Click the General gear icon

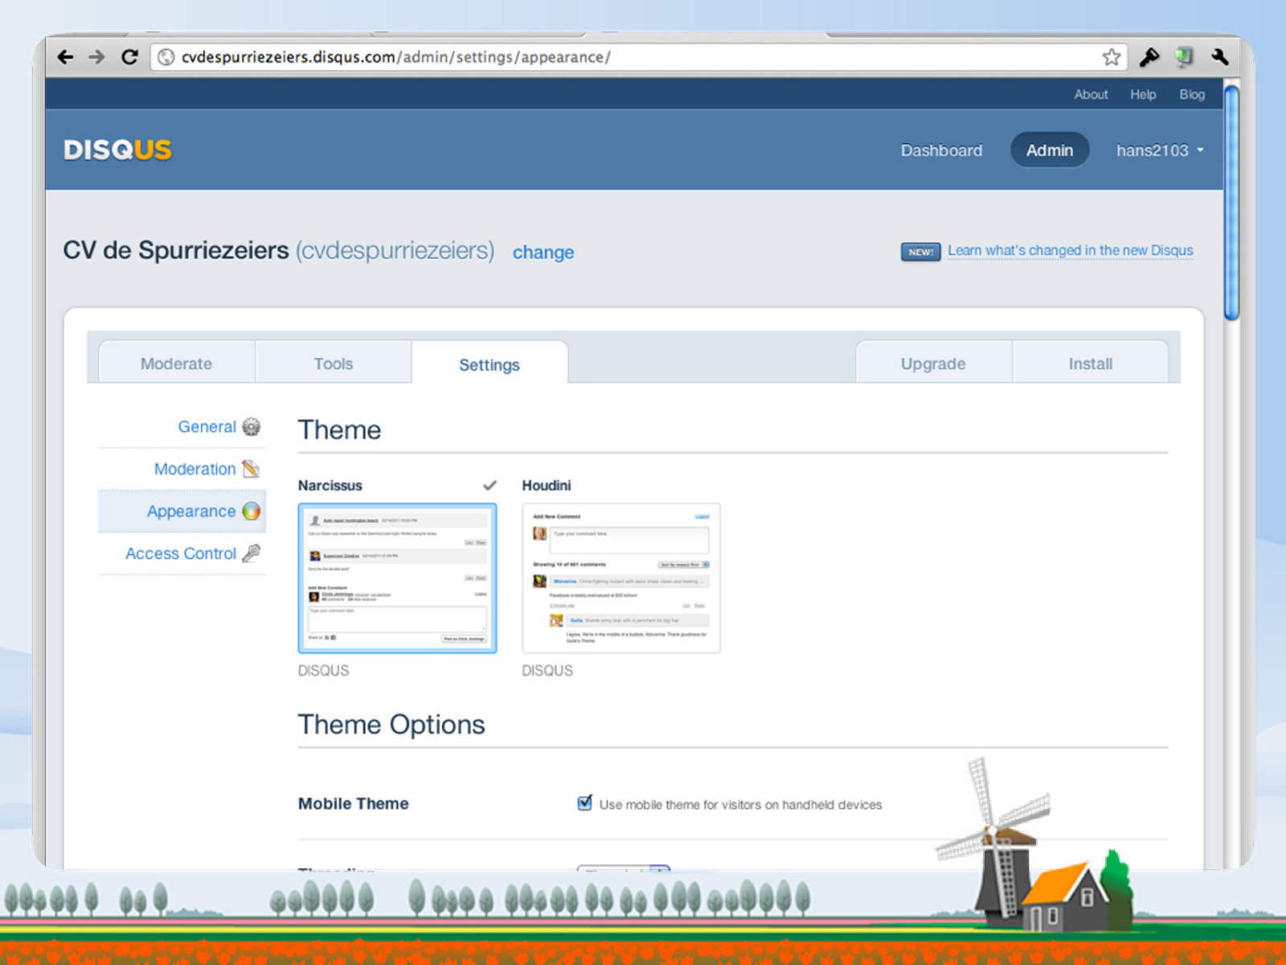(x=252, y=426)
